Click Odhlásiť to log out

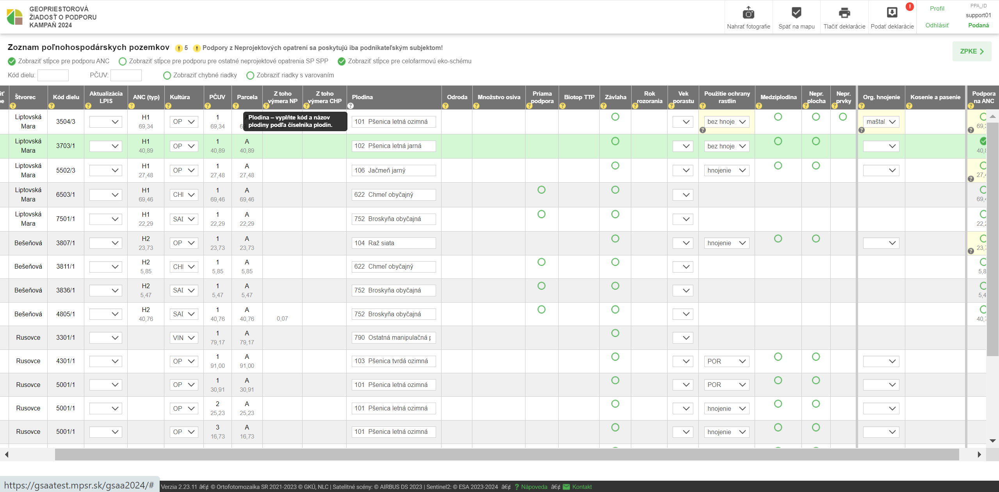pyautogui.click(x=937, y=25)
